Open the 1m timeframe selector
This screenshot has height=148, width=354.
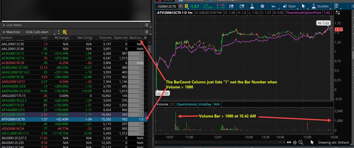coord(273,6)
